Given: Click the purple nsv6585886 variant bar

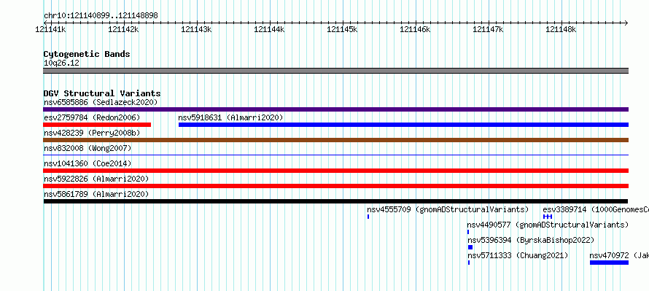Looking at the screenshot, I should 335,109.
